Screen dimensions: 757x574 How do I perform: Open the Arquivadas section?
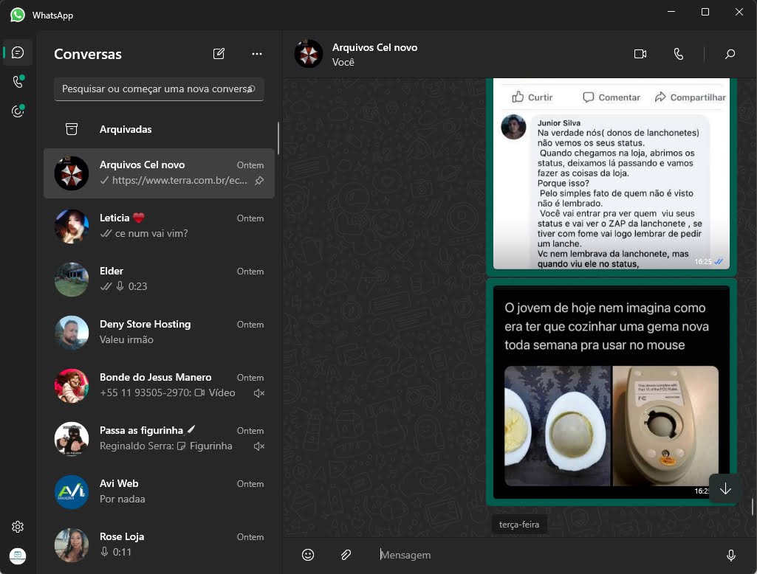126,128
